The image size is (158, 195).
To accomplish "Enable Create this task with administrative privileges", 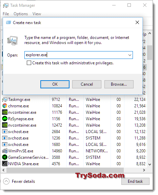I will tap(29, 63).
